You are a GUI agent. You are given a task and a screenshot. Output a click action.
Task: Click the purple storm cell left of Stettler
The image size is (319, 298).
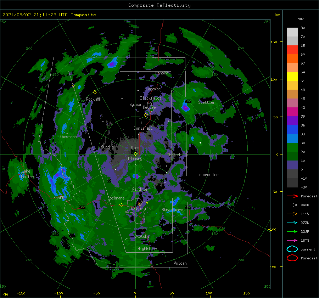point(185,107)
